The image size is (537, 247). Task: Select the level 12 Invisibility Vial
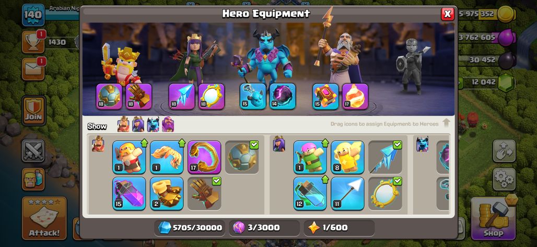pyautogui.click(x=310, y=193)
